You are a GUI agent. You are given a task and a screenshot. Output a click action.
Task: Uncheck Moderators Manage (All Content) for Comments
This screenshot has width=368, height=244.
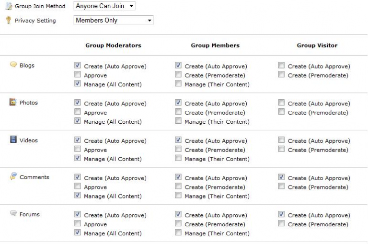coord(78,196)
